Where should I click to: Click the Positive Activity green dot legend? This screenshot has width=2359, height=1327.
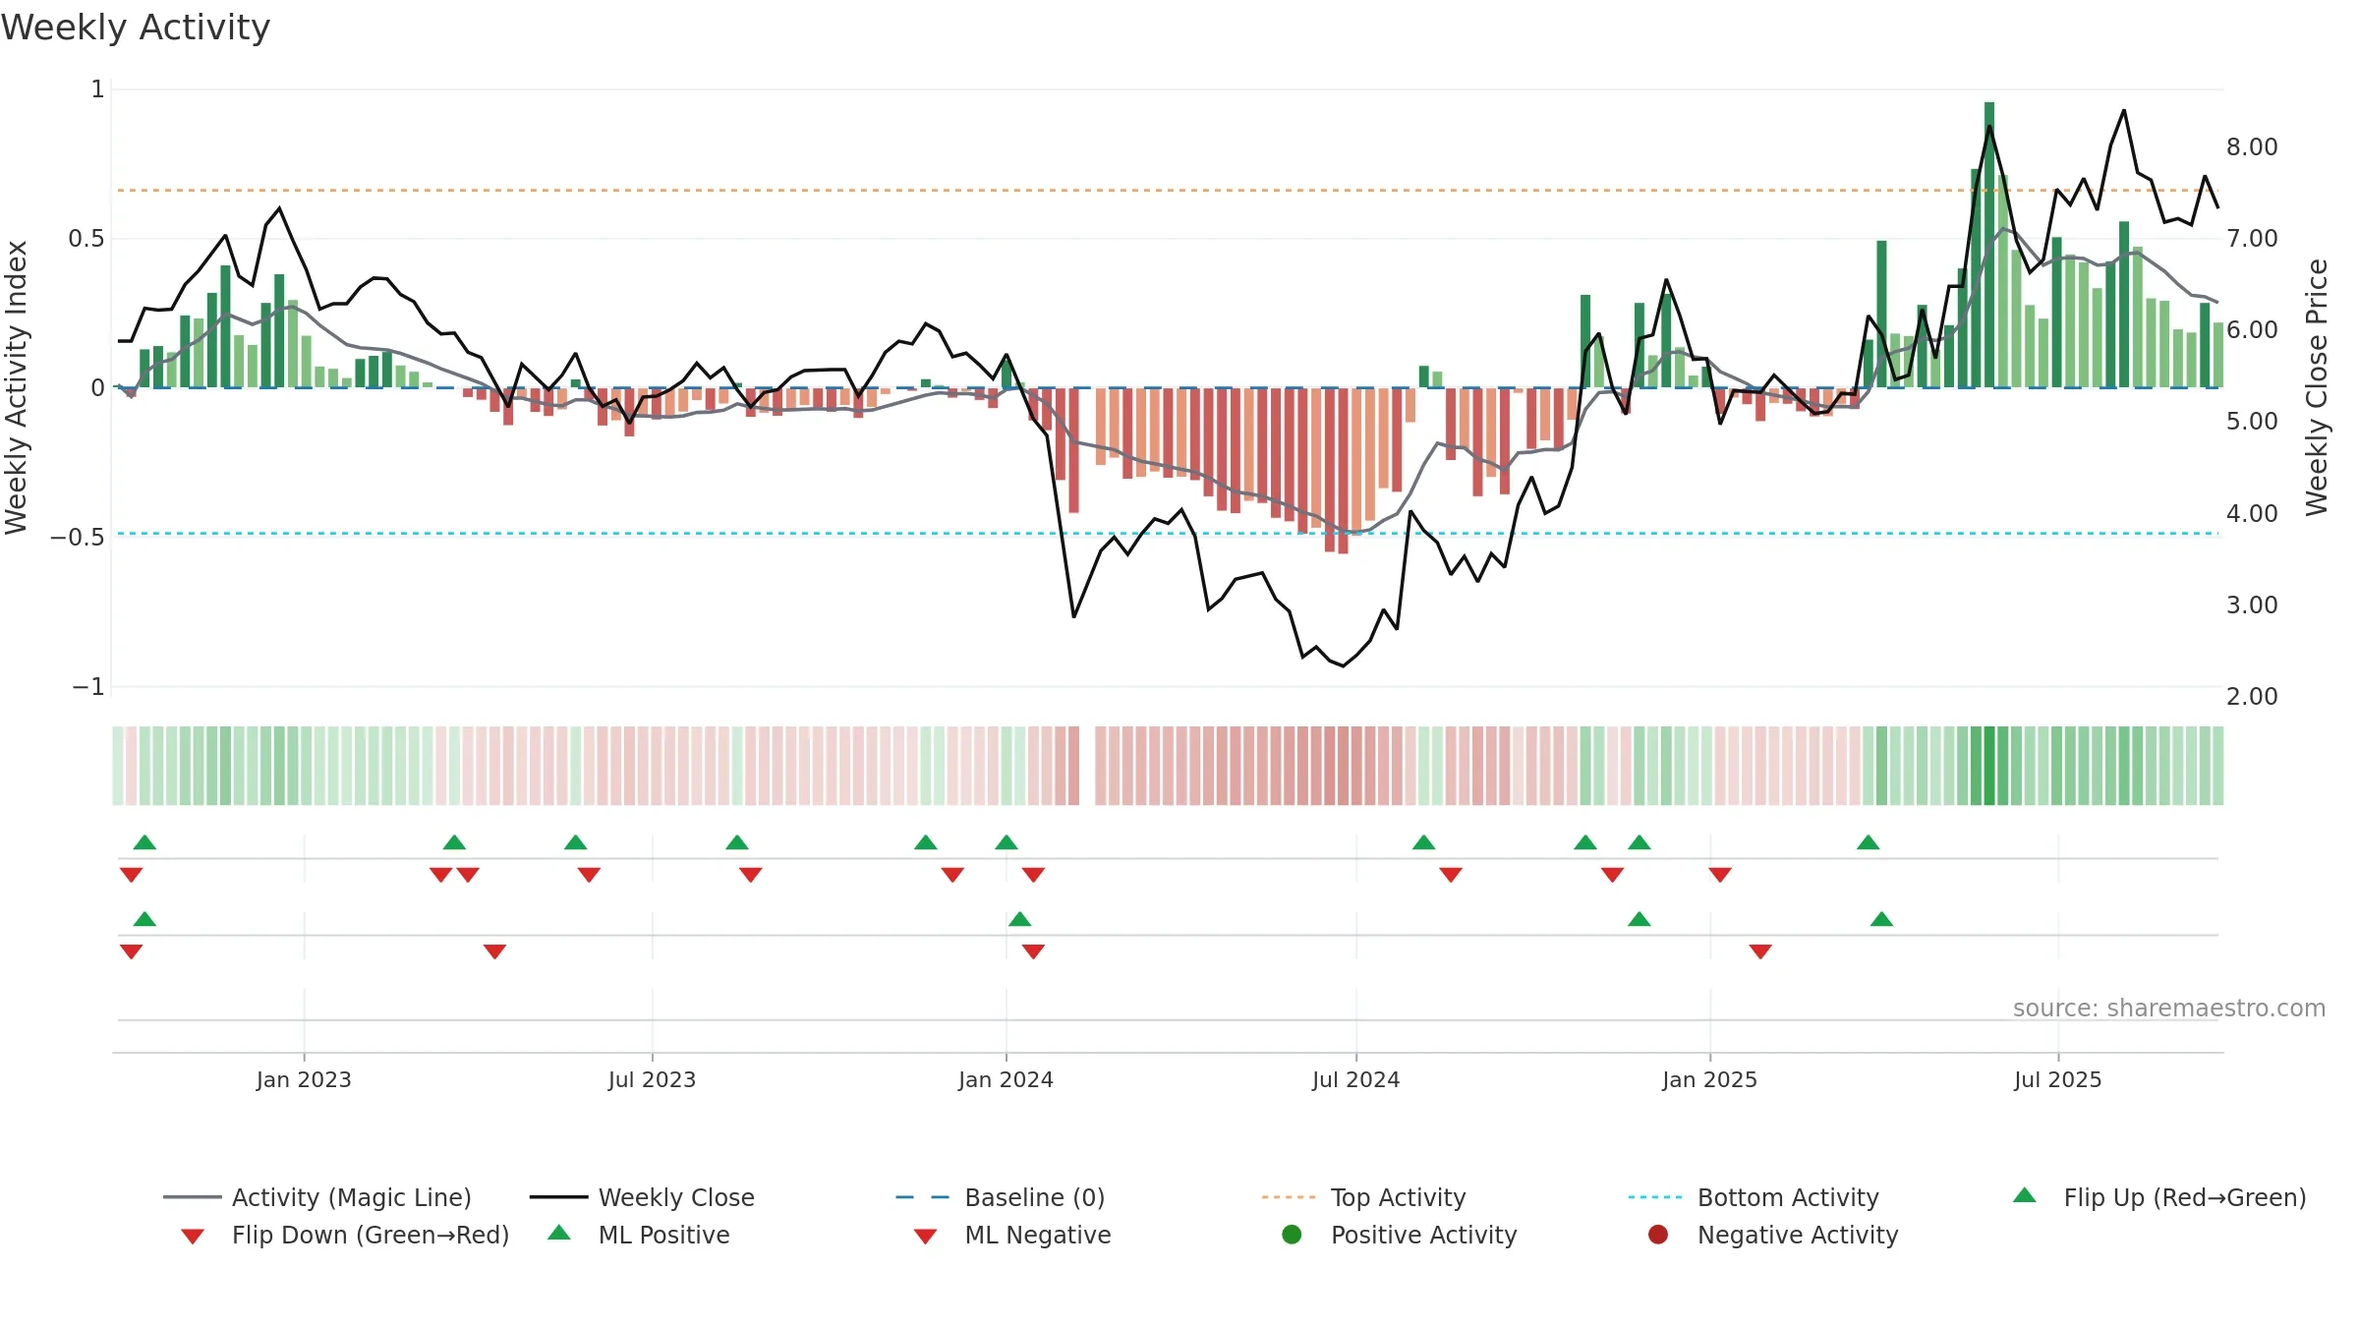[1399, 1235]
